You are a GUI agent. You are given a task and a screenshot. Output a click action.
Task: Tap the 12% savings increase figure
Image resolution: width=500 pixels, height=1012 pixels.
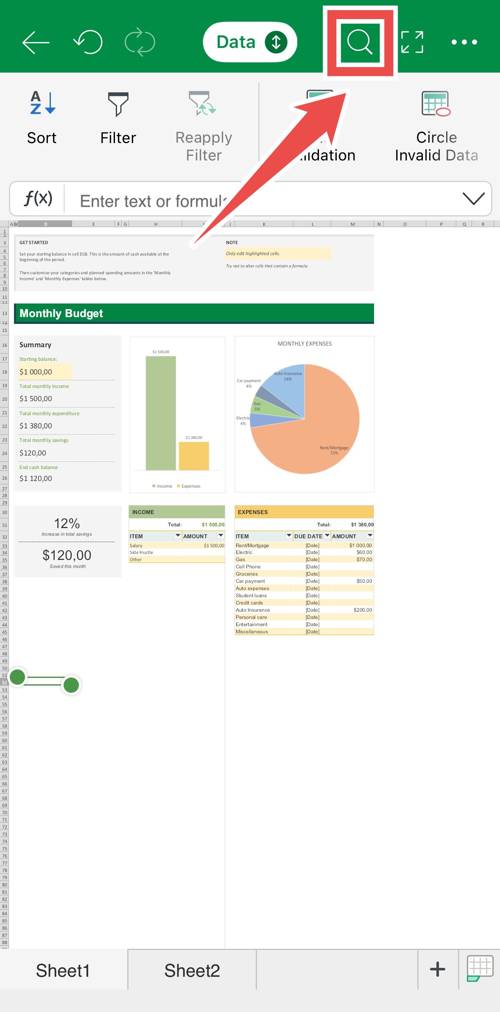pyautogui.click(x=67, y=523)
